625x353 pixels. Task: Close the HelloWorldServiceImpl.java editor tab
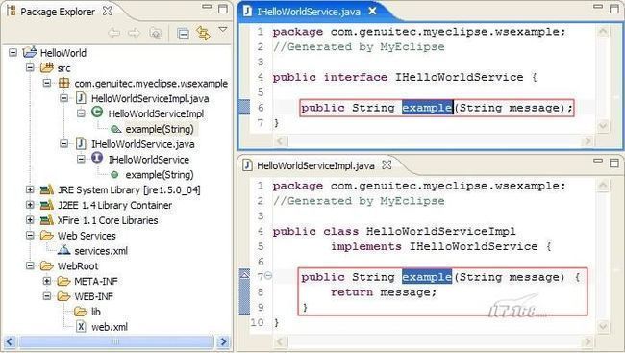[x=387, y=164]
